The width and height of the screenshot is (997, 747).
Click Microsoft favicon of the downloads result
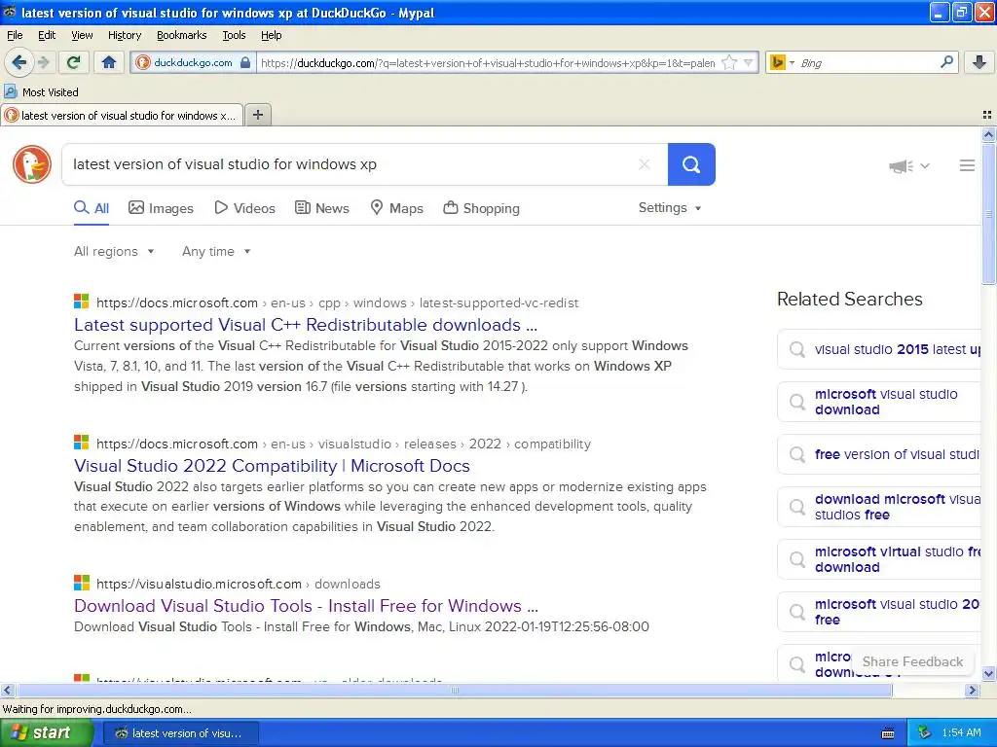point(82,582)
